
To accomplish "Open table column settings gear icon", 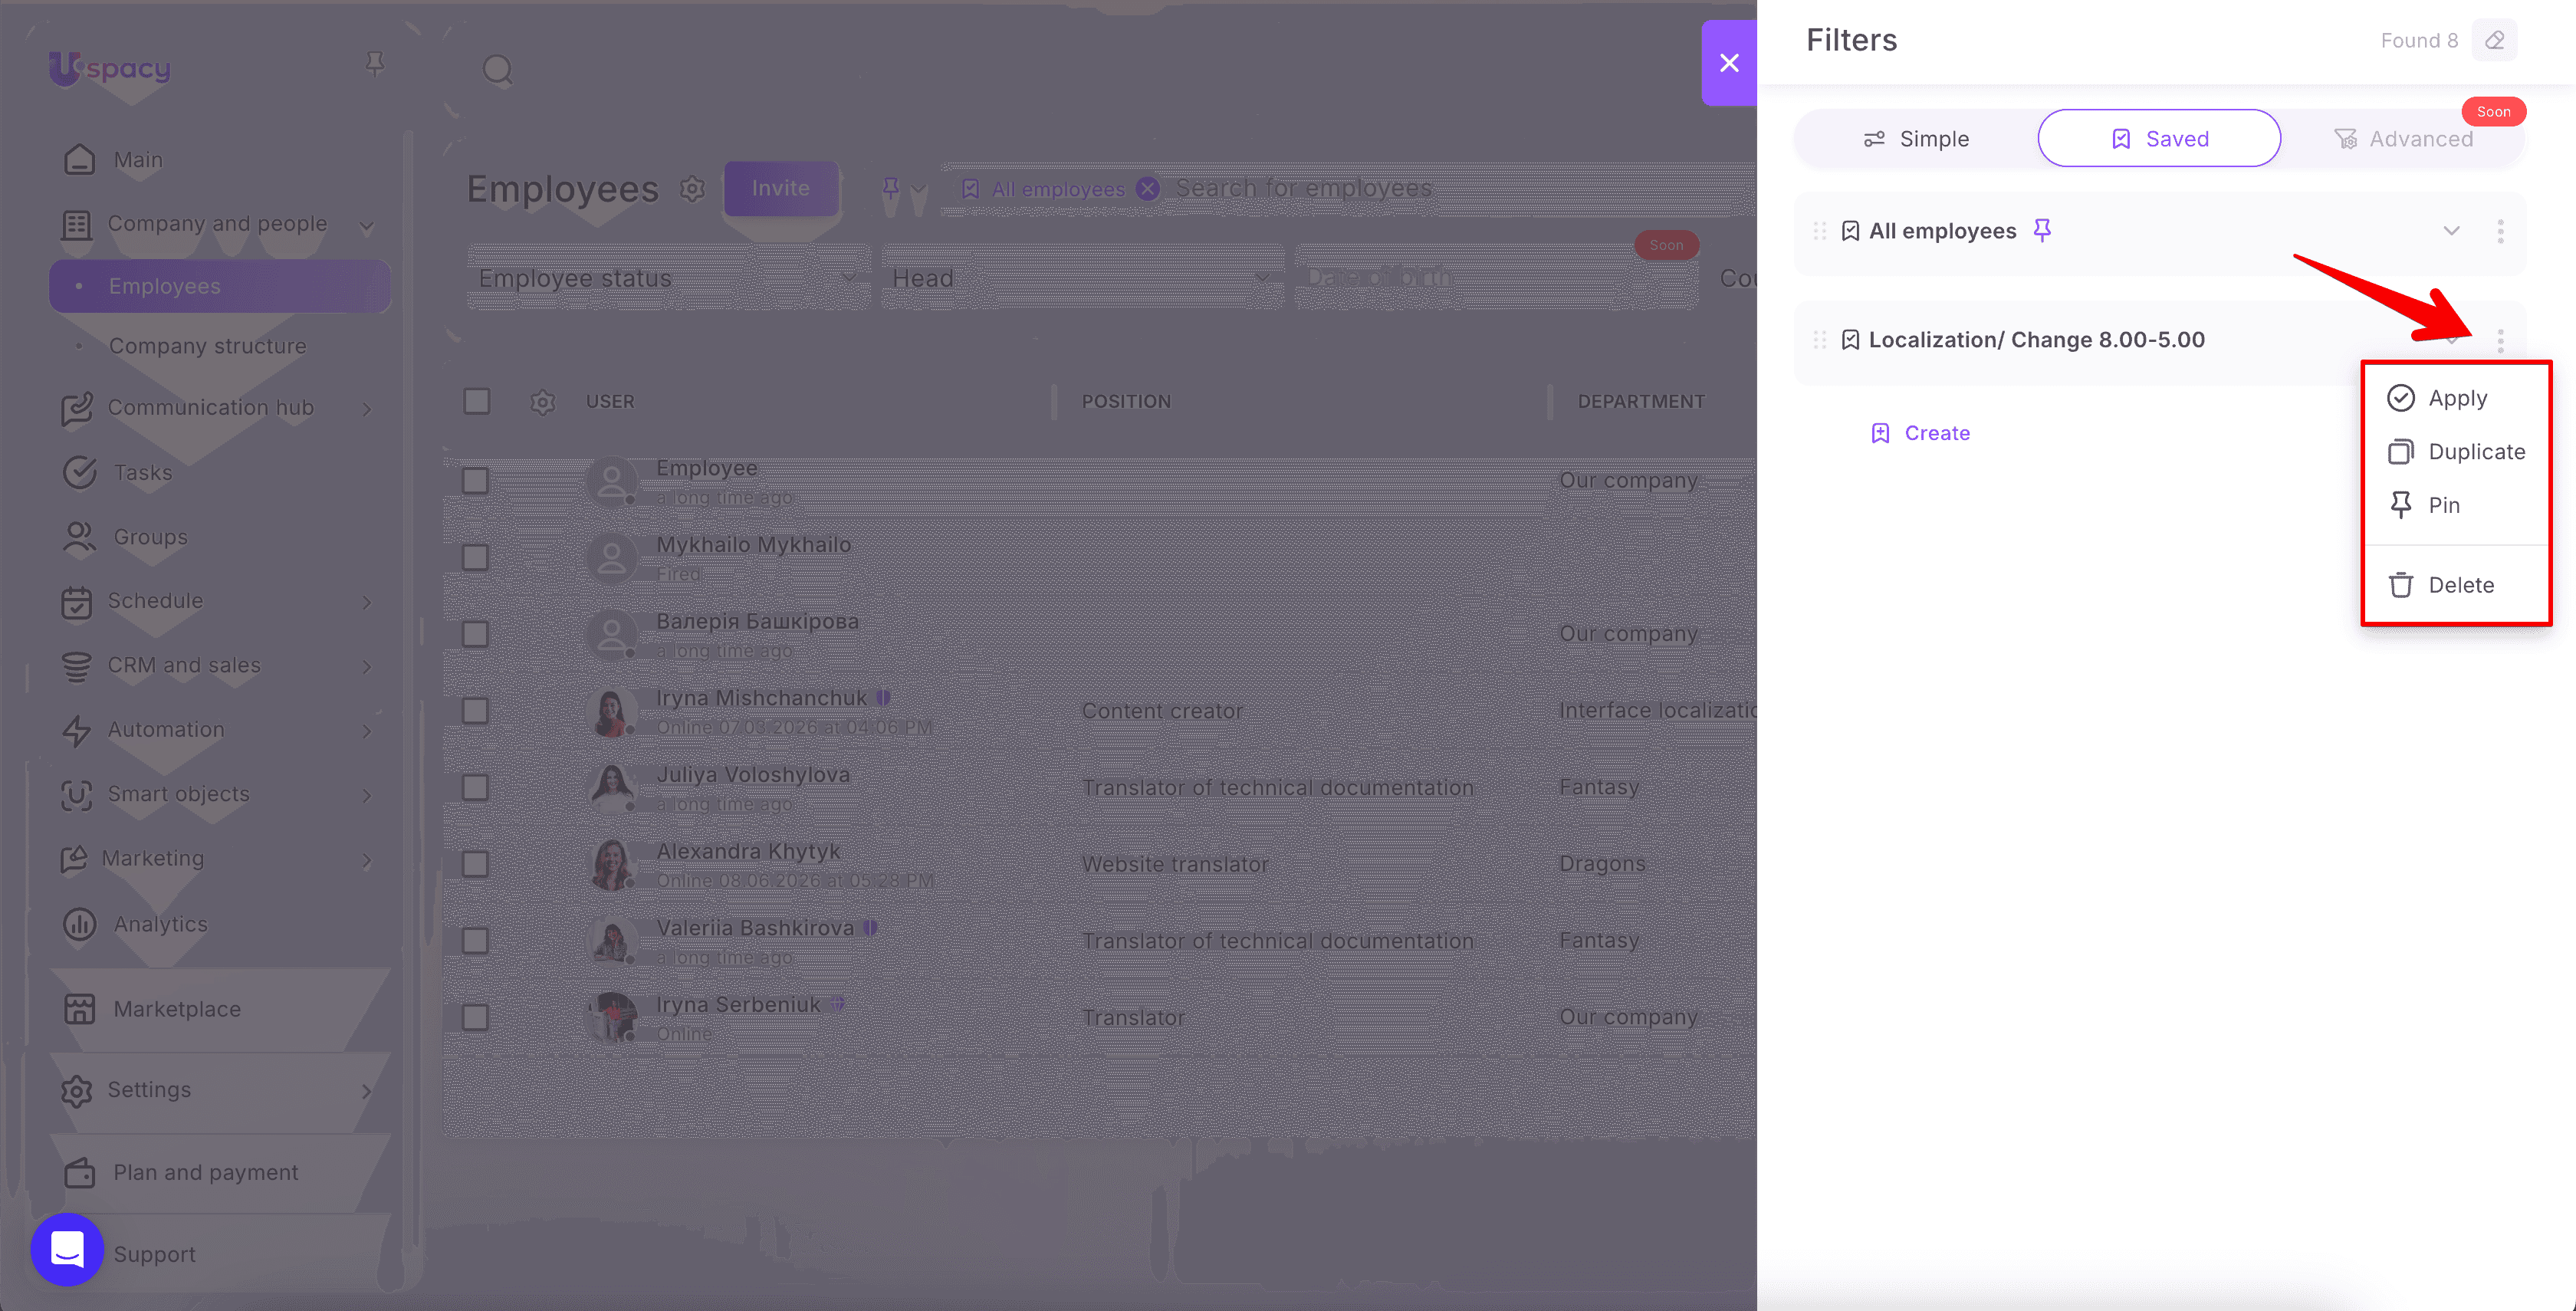I will point(543,402).
